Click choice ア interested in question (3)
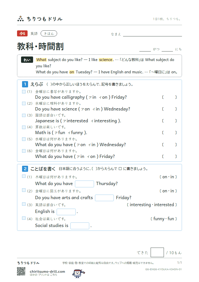The image size is (199, 282). coord(75,121)
